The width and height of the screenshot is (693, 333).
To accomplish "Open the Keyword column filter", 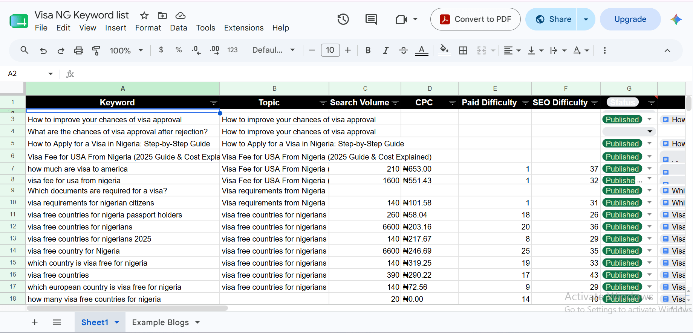I will point(214,103).
